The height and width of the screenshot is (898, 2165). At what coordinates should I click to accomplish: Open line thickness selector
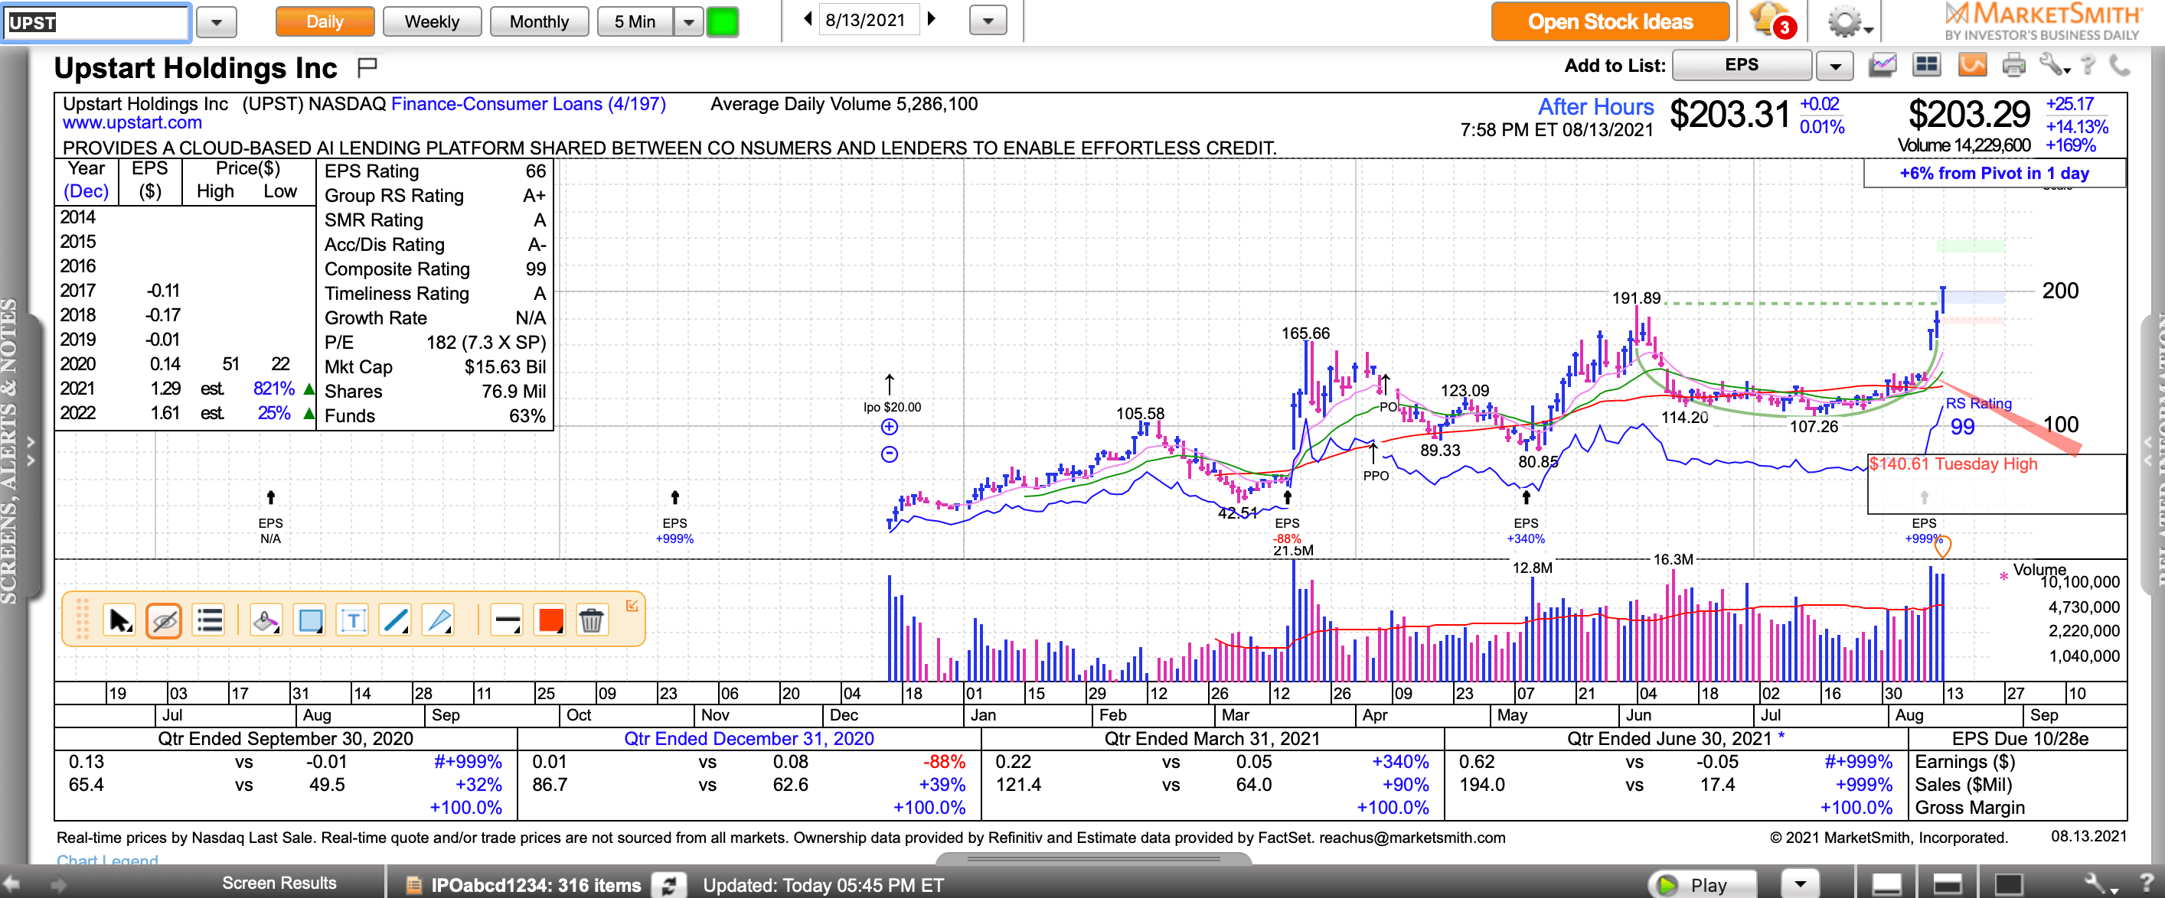pos(507,621)
